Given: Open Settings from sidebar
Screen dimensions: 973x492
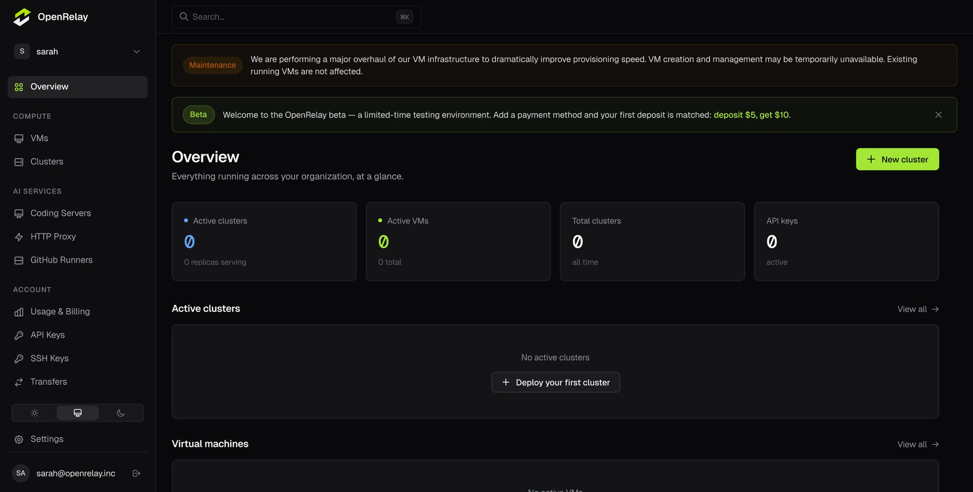Looking at the screenshot, I should click(x=77, y=439).
